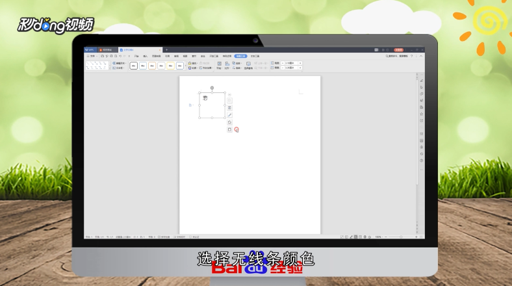The height and width of the screenshot is (286, 512).
Task: Click the minus stepper for shape height
Action: 283,63
